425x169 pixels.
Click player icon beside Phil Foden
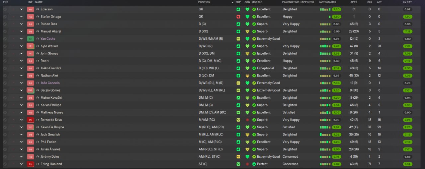coord(38,142)
